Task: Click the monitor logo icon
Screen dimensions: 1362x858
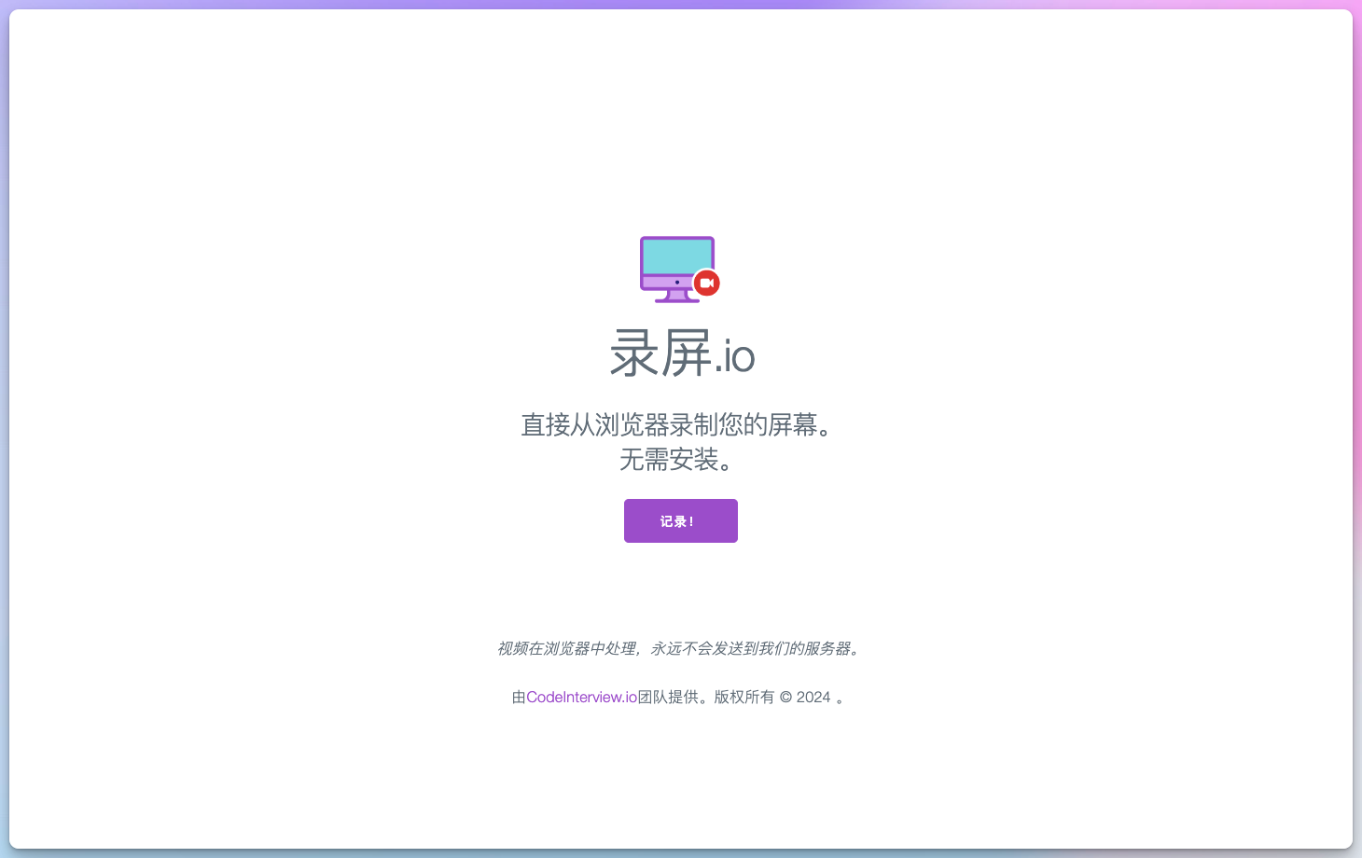Action: click(676, 269)
